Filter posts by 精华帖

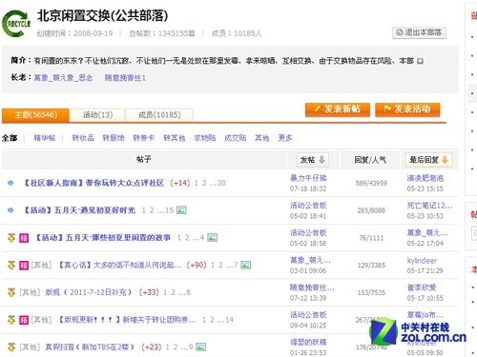point(45,138)
